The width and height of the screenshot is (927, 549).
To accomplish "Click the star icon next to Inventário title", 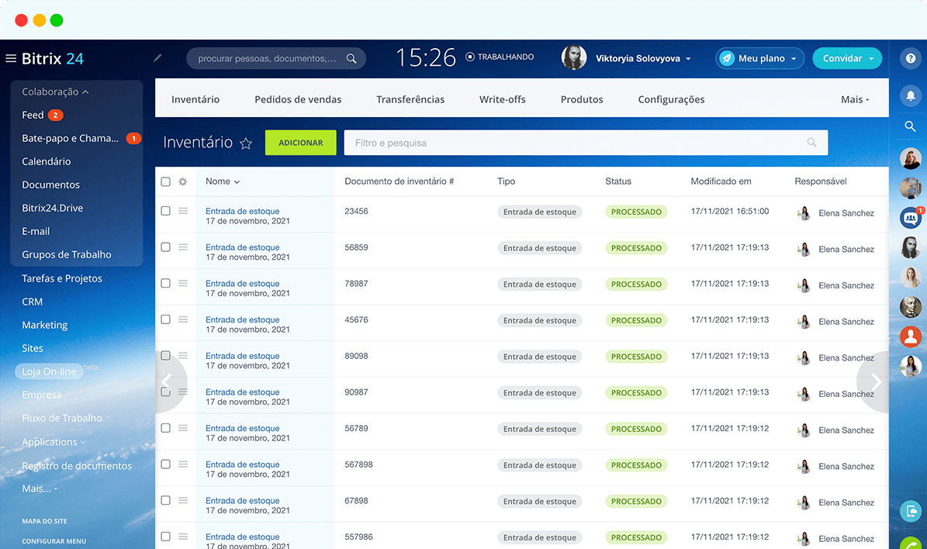I will pos(246,143).
